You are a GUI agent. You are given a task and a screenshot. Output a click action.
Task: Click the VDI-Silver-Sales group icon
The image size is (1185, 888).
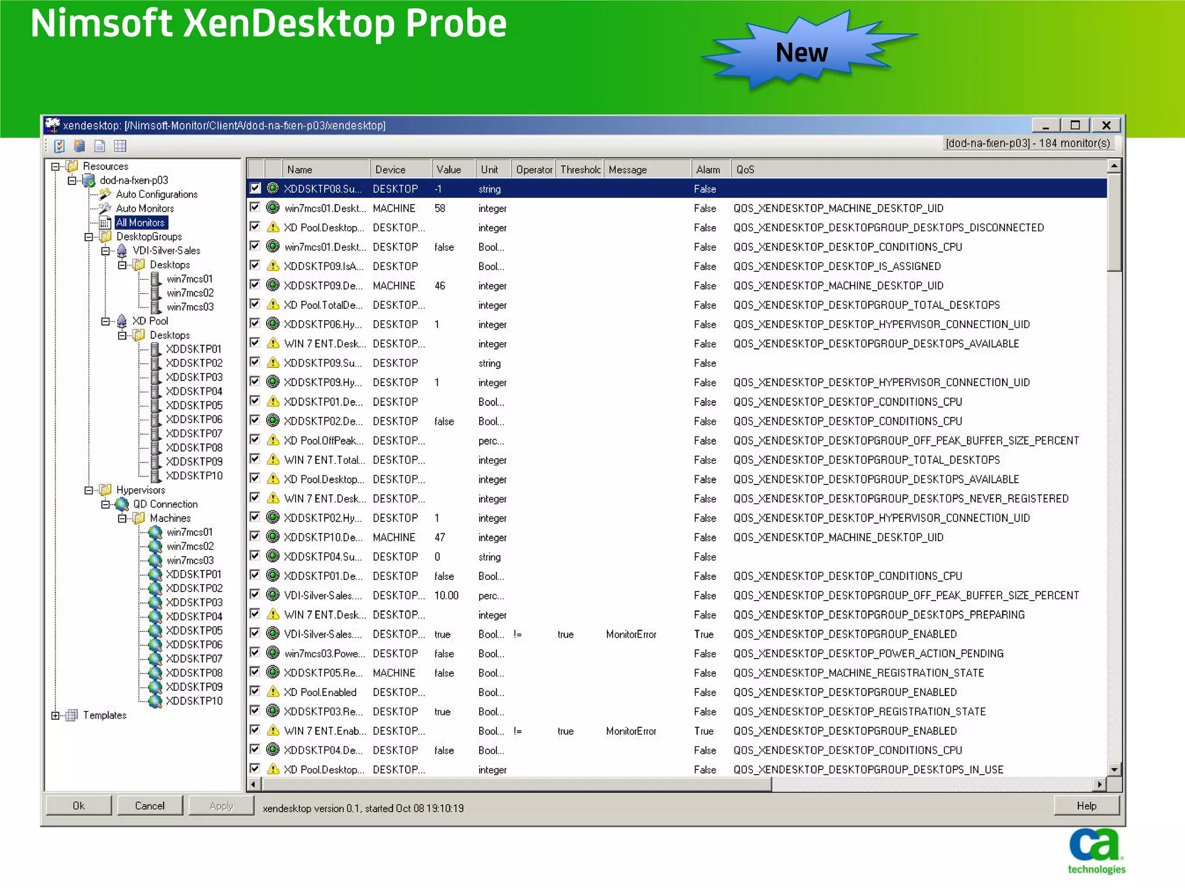point(122,250)
